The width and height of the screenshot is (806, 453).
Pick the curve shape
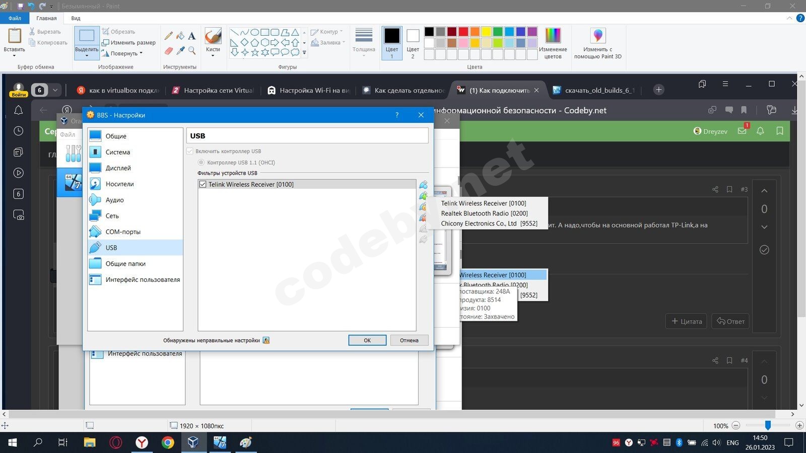[244, 32]
